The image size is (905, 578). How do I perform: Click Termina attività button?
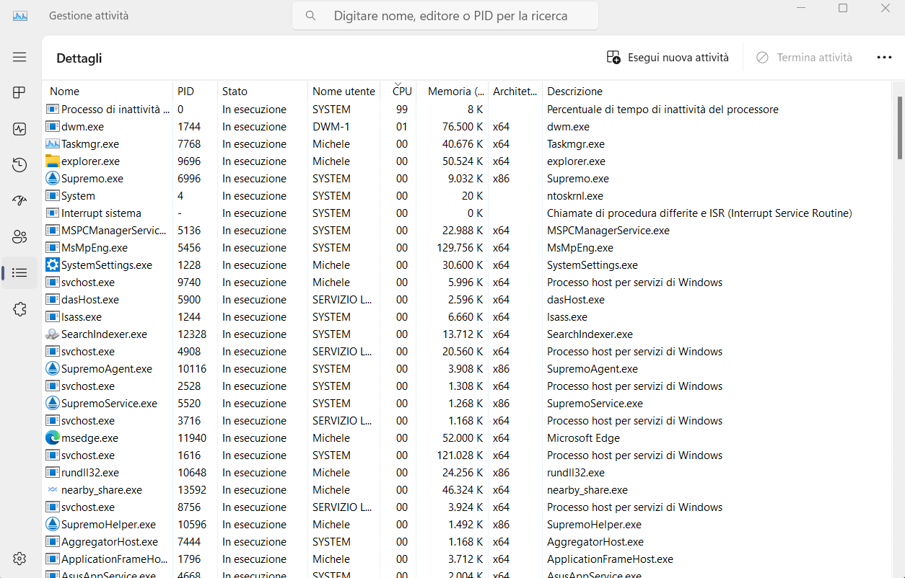tap(804, 58)
